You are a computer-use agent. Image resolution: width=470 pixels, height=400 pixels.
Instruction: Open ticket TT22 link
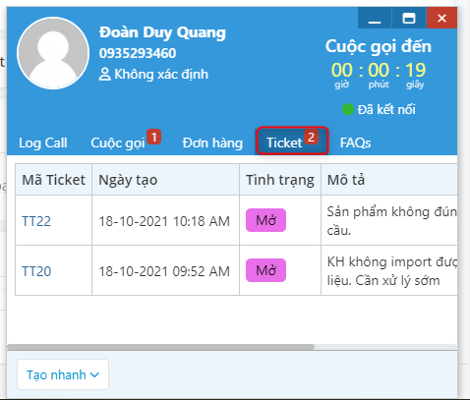pyautogui.click(x=36, y=221)
